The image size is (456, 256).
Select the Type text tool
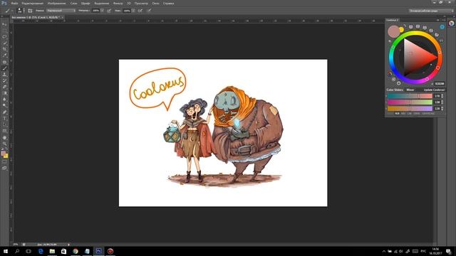tap(4, 119)
